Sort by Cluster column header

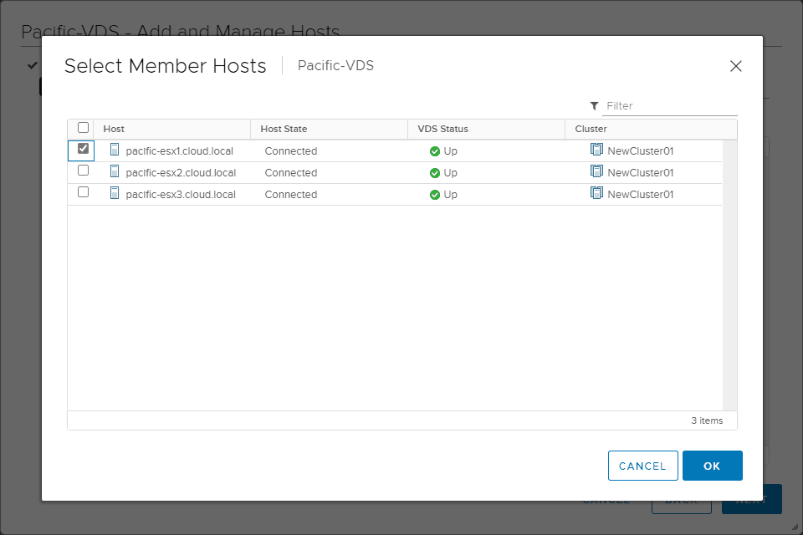coord(591,129)
